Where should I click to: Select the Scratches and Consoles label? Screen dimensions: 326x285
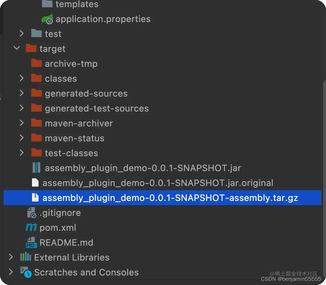click(86, 272)
